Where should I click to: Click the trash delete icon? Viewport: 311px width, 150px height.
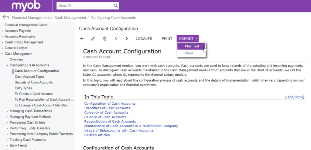[x=105, y=38]
